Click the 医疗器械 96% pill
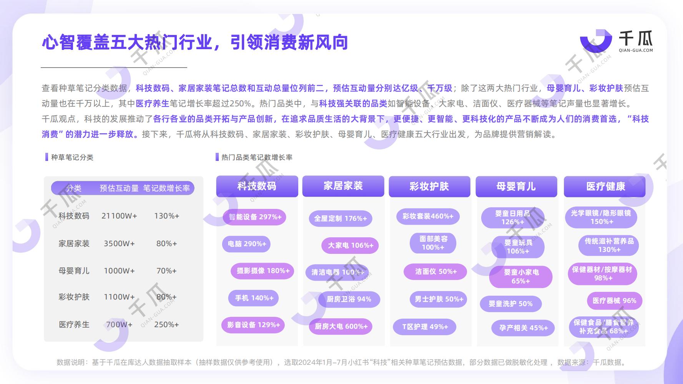The height and width of the screenshot is (384, 683). point(615,301)
